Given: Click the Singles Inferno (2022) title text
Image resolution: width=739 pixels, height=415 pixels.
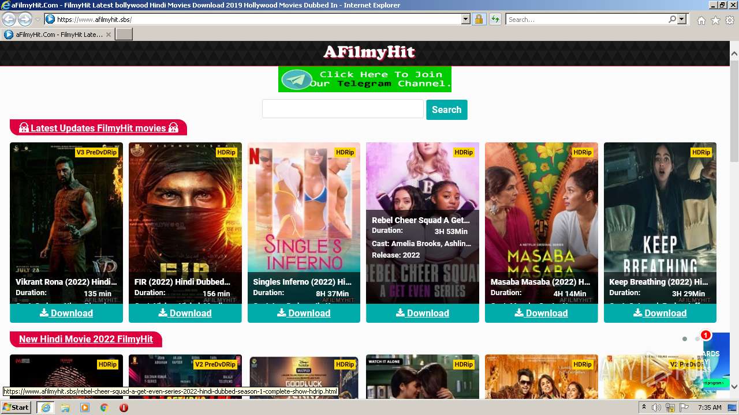Looking at the screenshot, I should pyautogui.click(x=303, y=282).
